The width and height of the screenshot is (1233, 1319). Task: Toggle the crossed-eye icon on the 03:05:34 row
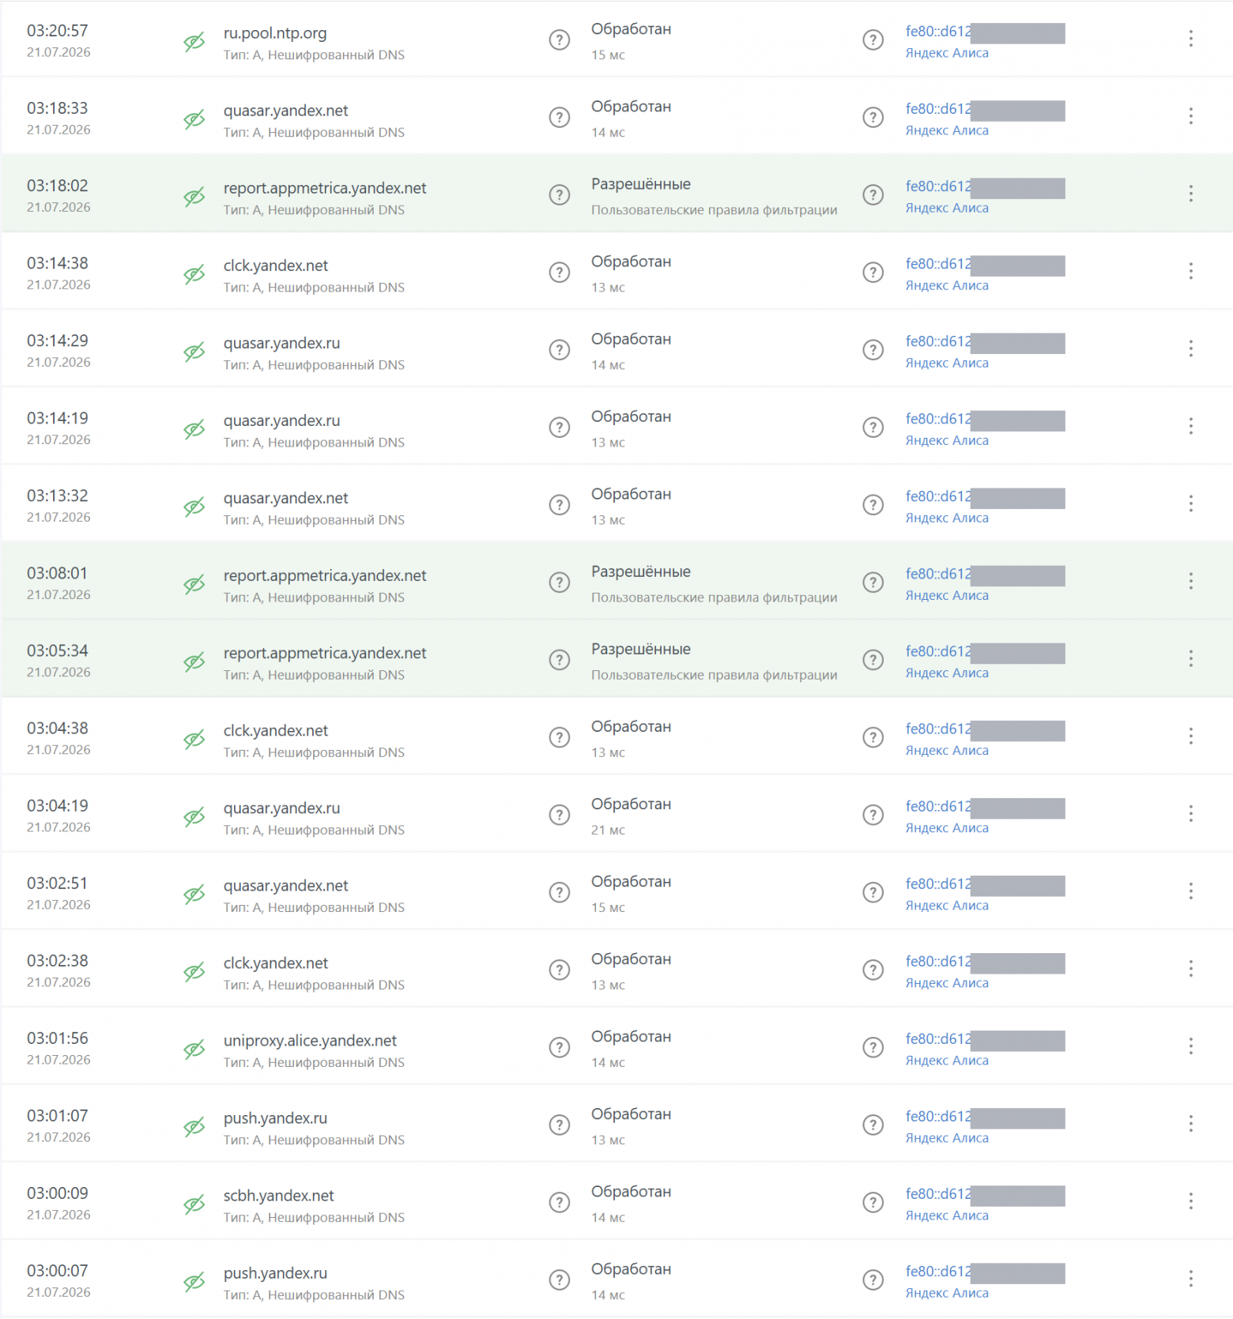click(194, 661)
